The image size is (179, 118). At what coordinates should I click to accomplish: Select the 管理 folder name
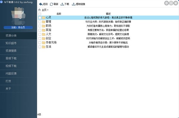(x=48, y=22)
